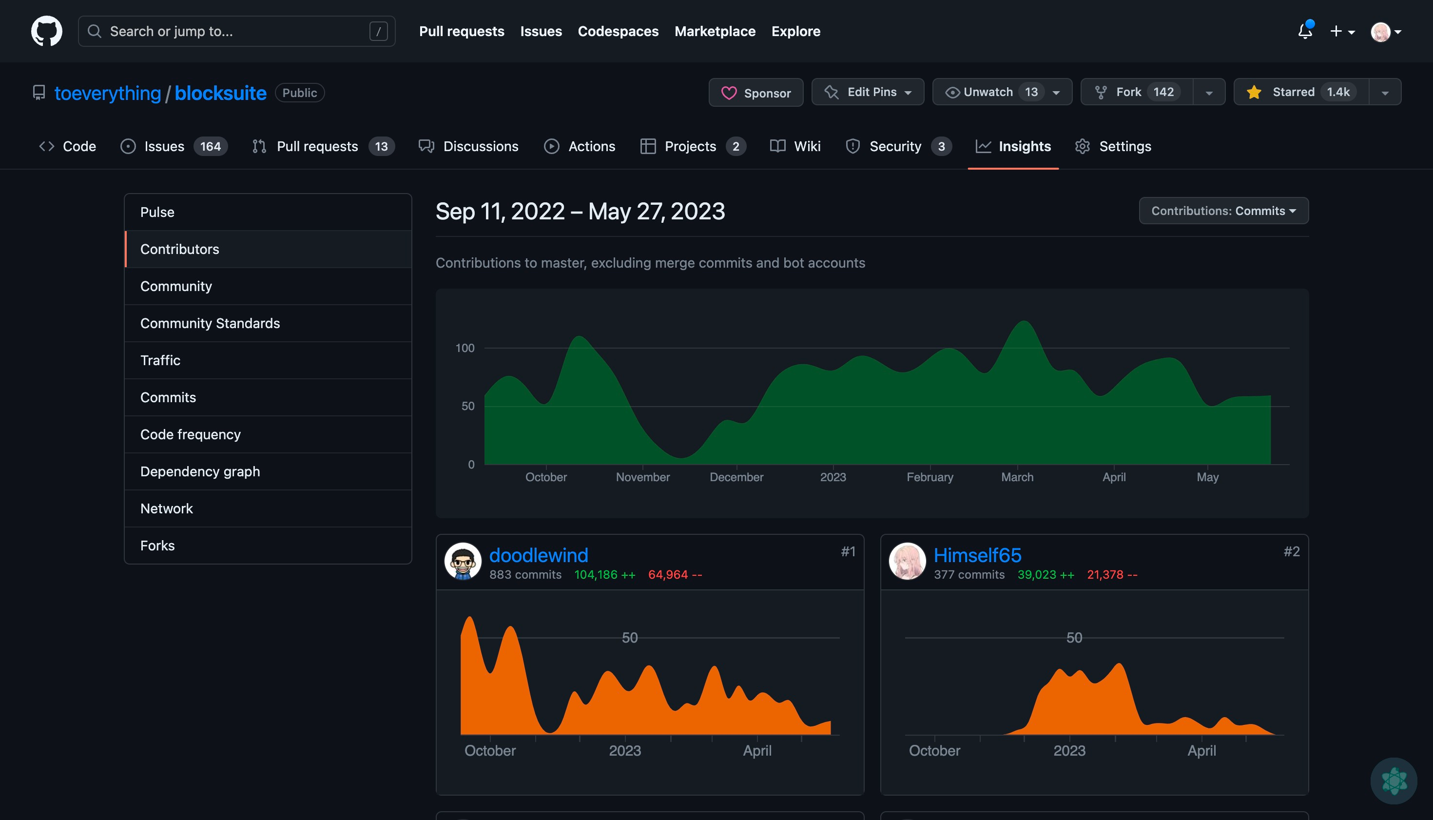Click the Issues count badge 164
1433x820 pixels.
pos(211,146)
